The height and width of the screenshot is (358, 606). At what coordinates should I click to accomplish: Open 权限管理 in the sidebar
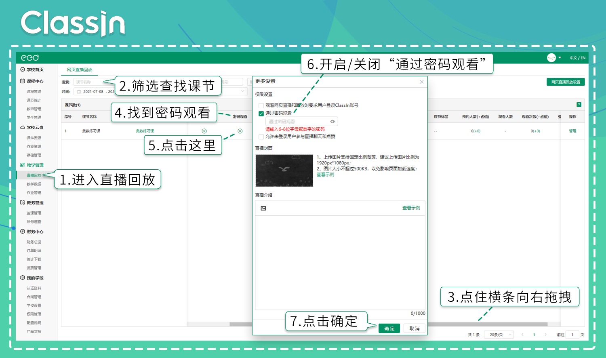tap(34, 314)
